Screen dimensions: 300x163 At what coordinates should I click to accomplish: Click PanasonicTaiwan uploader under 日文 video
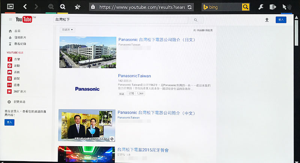point(129,44)
